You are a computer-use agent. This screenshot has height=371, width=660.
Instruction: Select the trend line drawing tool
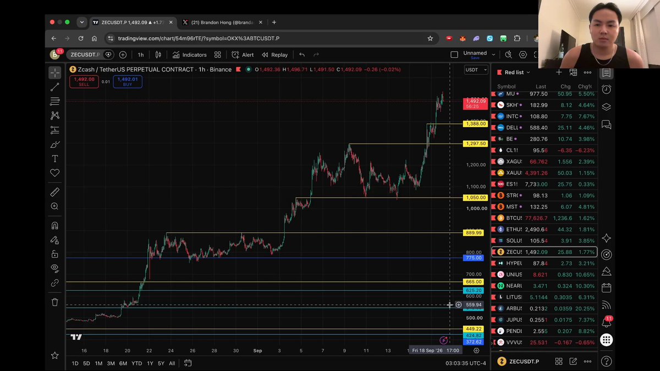click(55, 87)
